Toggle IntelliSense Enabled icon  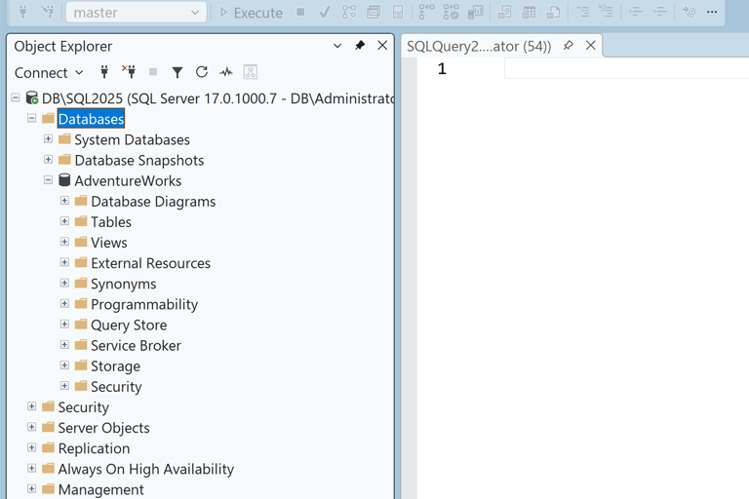point(398,12)
